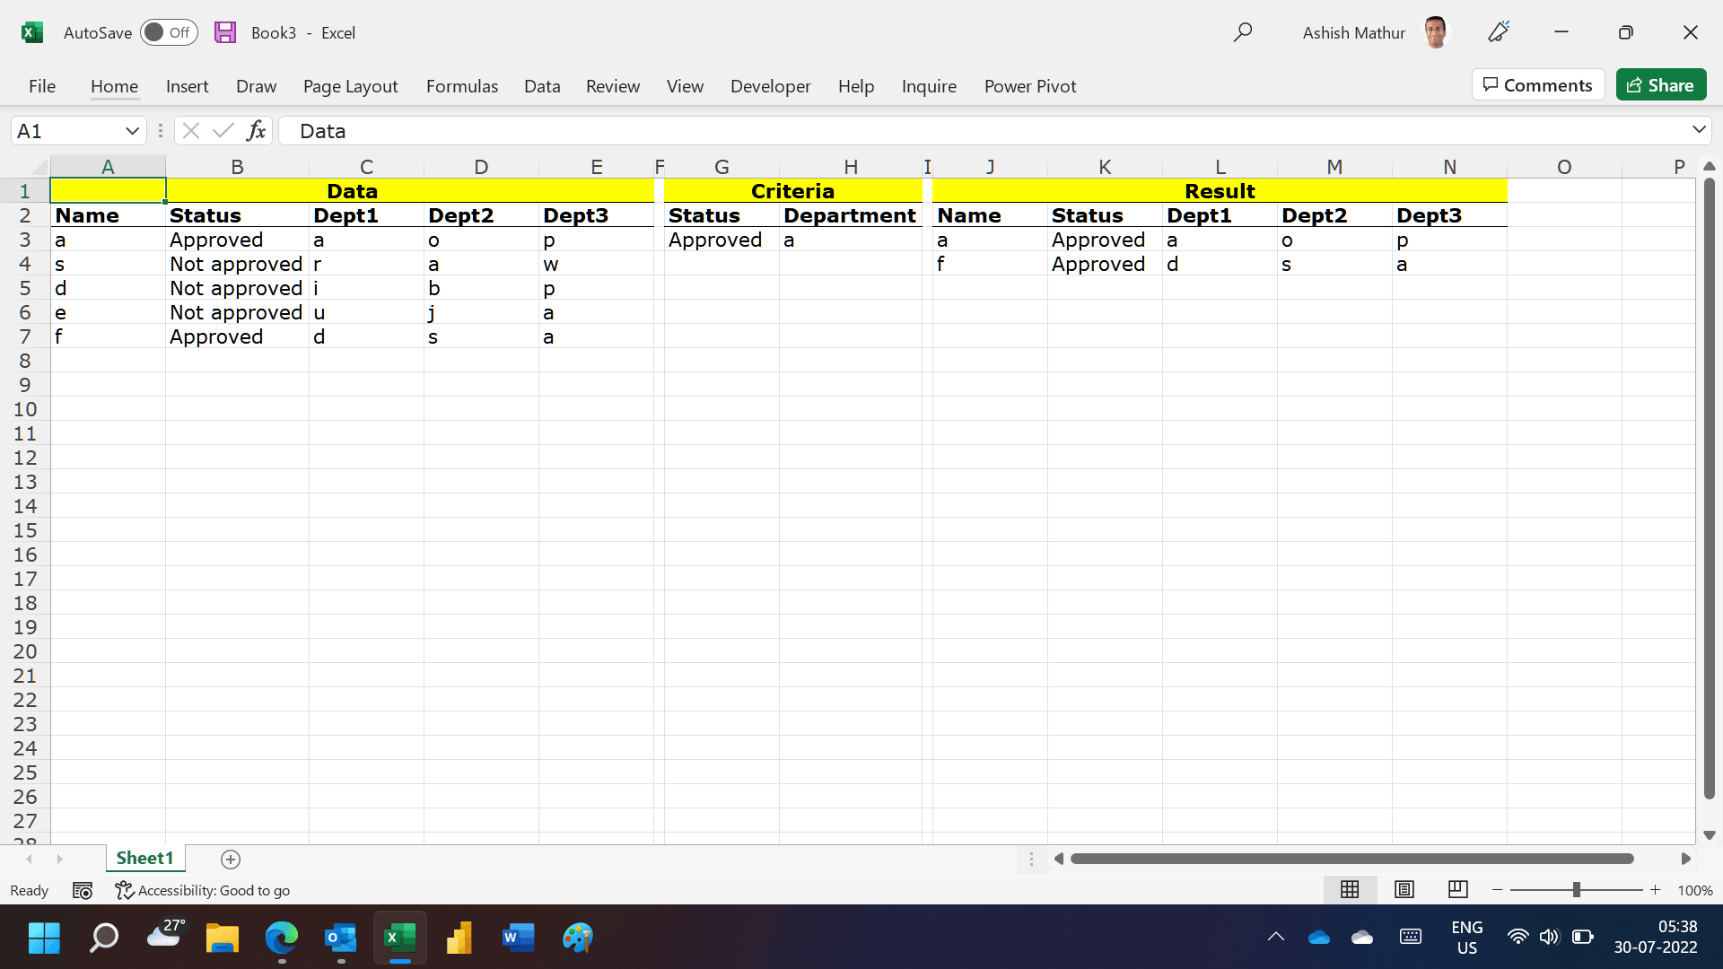Select Page Break Preview view icon
This screenshot has width=1723, height=969.
pos(1457,889)
